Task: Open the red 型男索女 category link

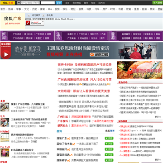Action: (x=62, y=125)
